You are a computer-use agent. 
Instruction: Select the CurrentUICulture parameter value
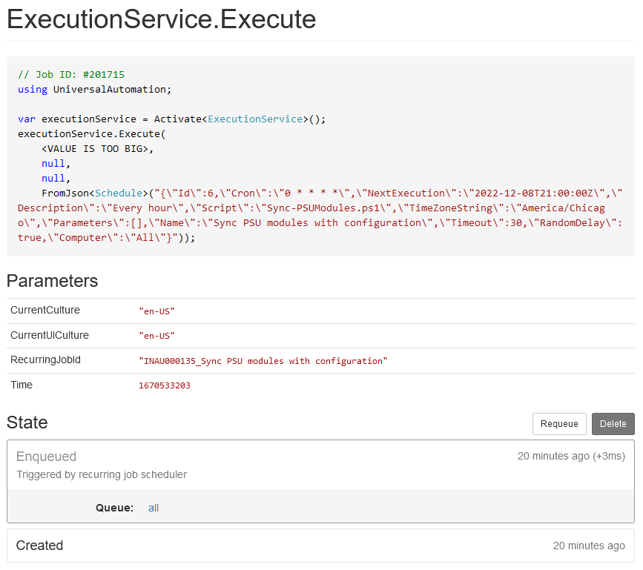pos(157,336)
